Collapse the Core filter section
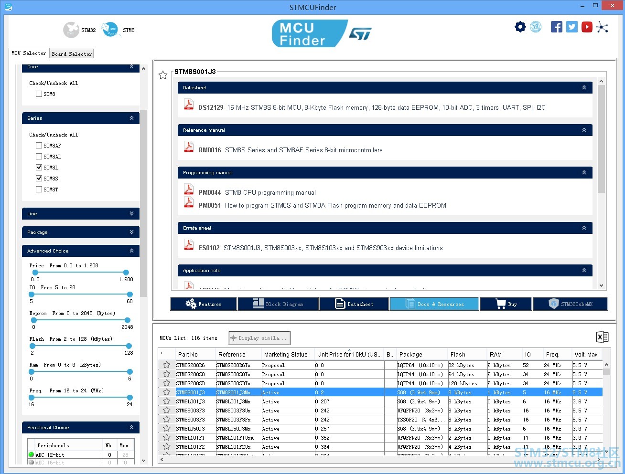This screenshot has width=625, height=474. click(x=131, y=67)
